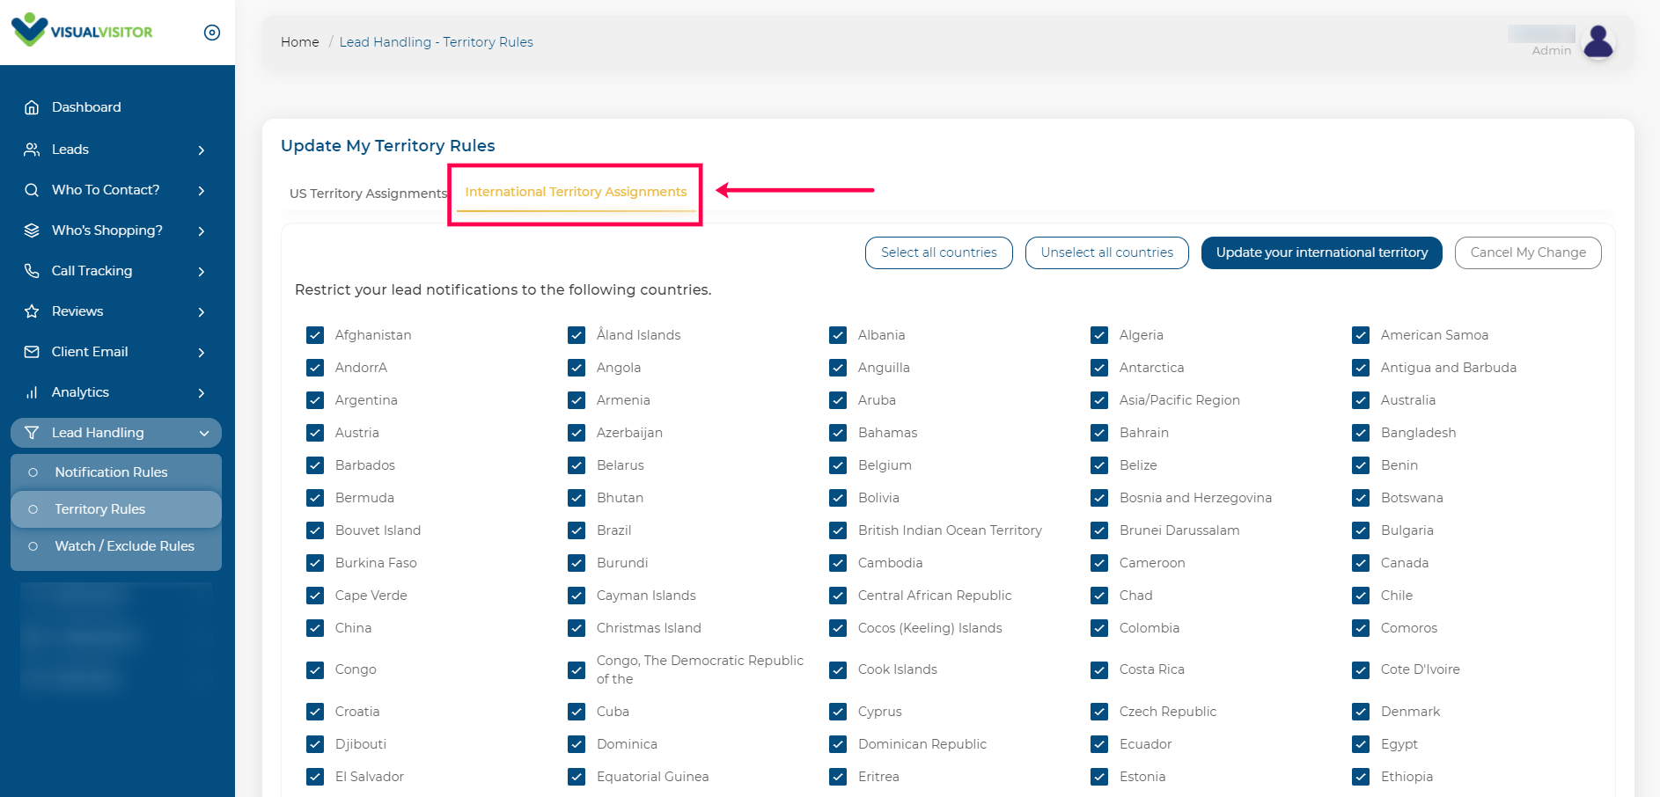Click the Territory Rules bullet circle
1660x797 pixels.
[x=33, y=509]
